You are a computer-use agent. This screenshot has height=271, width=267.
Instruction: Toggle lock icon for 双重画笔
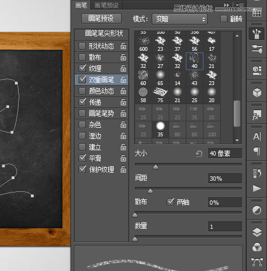pyautogui.click(x=123, y=80)
